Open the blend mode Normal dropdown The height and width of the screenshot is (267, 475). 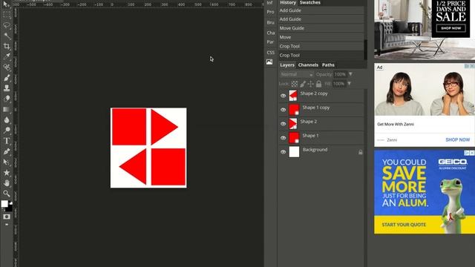coord(296,74)
